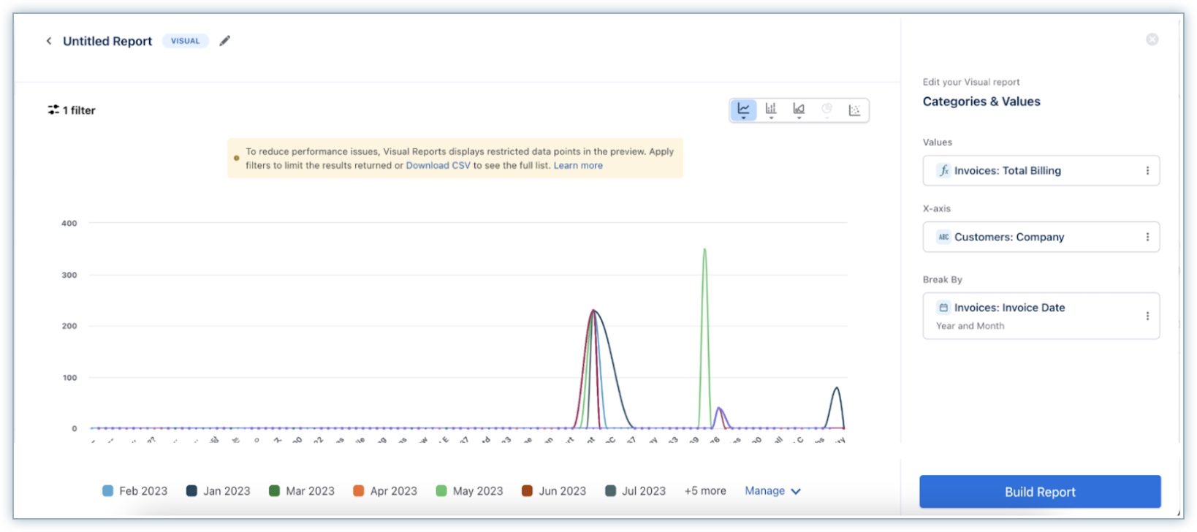Go back using the left arrow
This screenshot has height=532, width=1197.
pyautogui.click(x=49, y=41)
